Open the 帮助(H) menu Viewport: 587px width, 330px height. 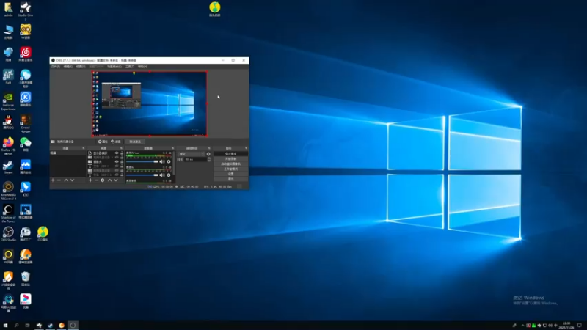tap(142, 67)
